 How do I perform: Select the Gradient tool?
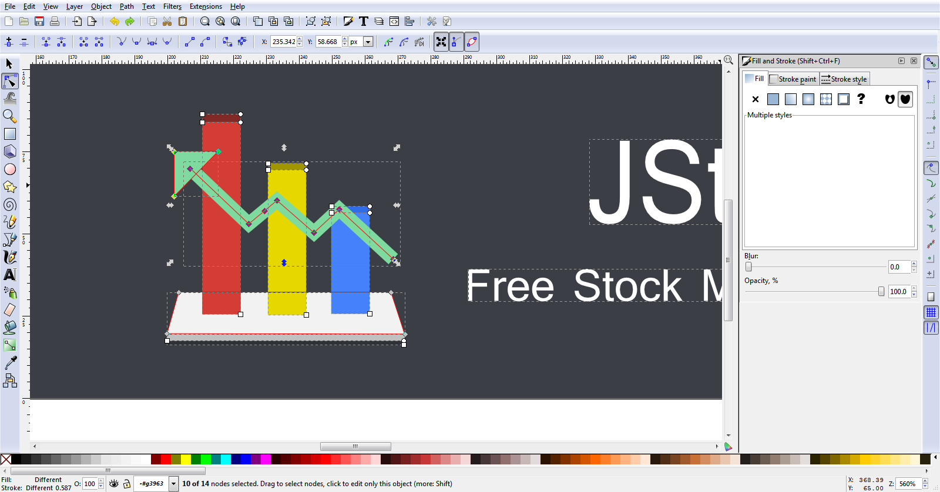click(9, 345)
